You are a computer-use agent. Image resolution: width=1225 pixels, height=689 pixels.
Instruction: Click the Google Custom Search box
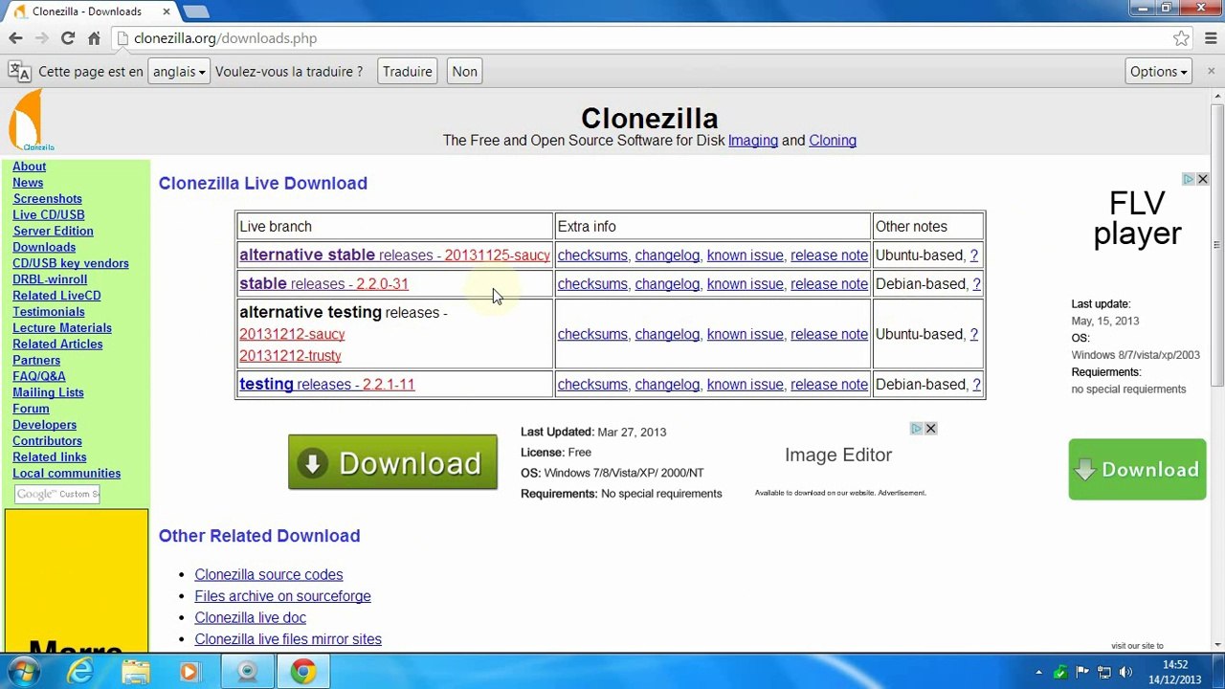(57, 494)
